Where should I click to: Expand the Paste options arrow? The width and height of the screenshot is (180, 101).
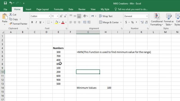tap(4, 24)
